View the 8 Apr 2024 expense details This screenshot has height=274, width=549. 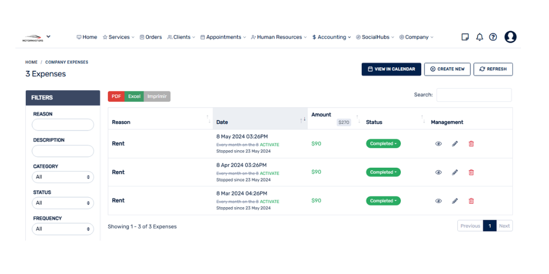[438, 172]
